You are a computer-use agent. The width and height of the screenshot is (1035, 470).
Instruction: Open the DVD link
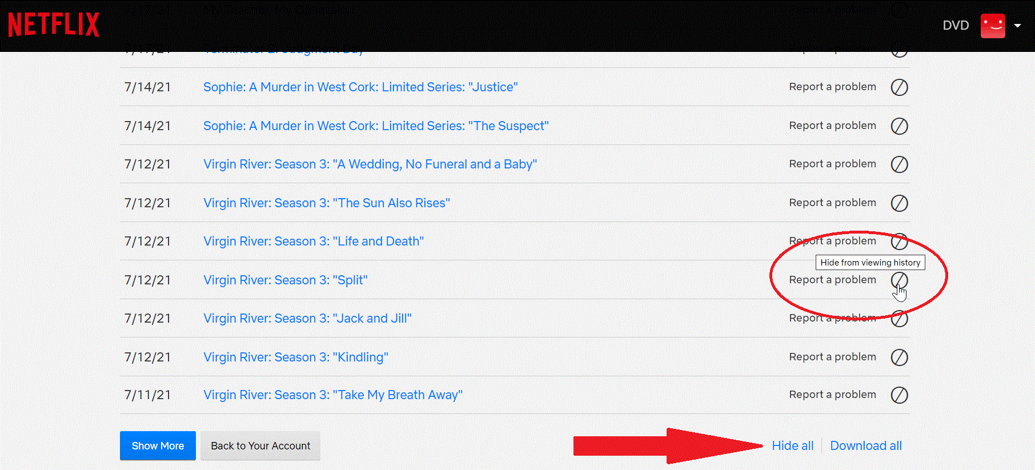click(x=956, y=25)
